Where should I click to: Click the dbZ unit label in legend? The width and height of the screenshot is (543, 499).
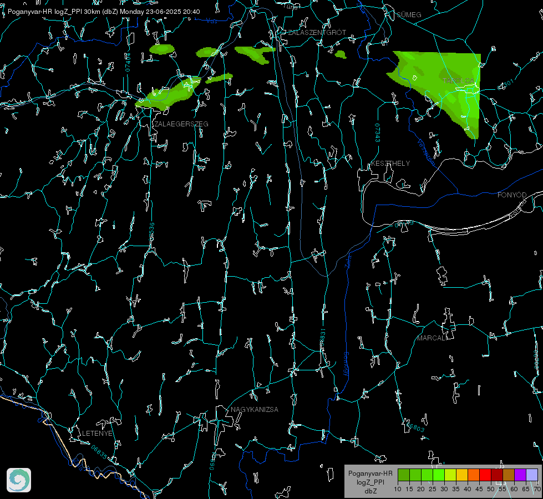370,491
